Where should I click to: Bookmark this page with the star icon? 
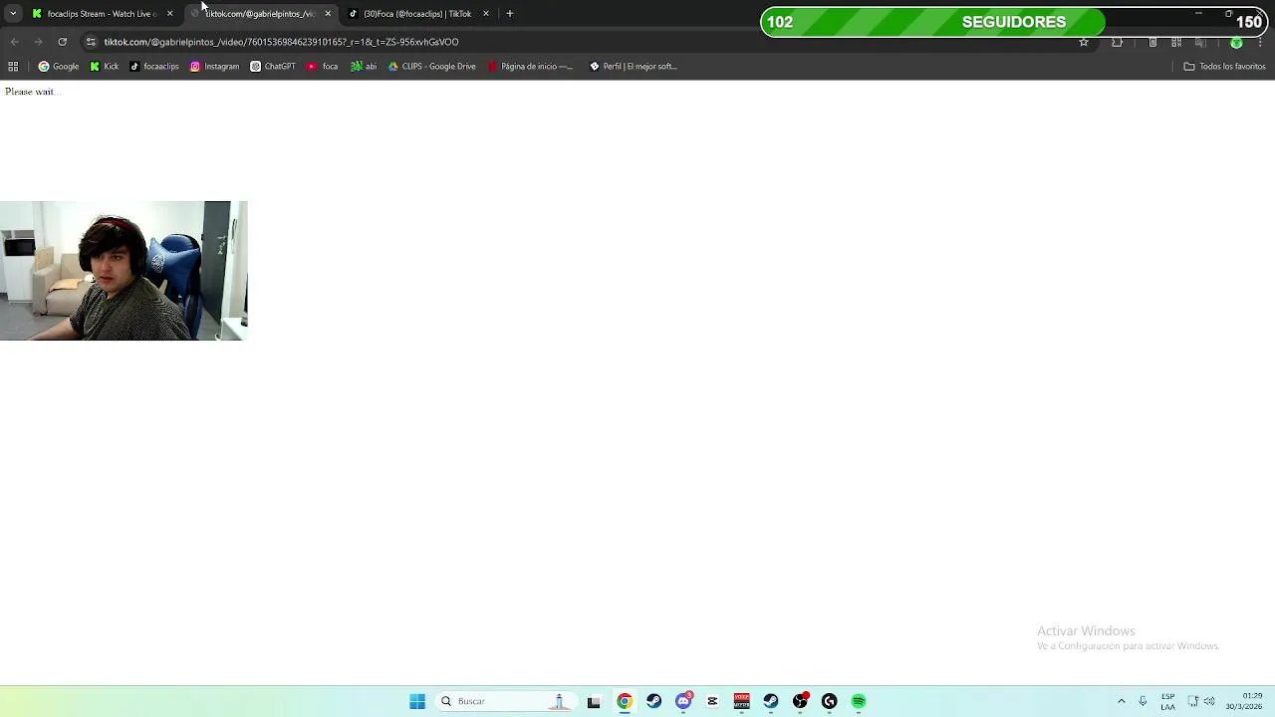point(1084,42)
